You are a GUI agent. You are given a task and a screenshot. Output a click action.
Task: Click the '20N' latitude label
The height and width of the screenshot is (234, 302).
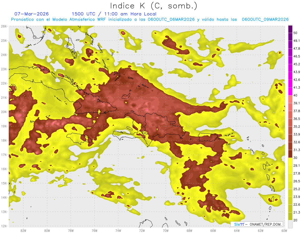point(4,112)
